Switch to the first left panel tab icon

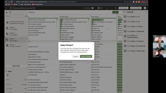tap(7, 13)
